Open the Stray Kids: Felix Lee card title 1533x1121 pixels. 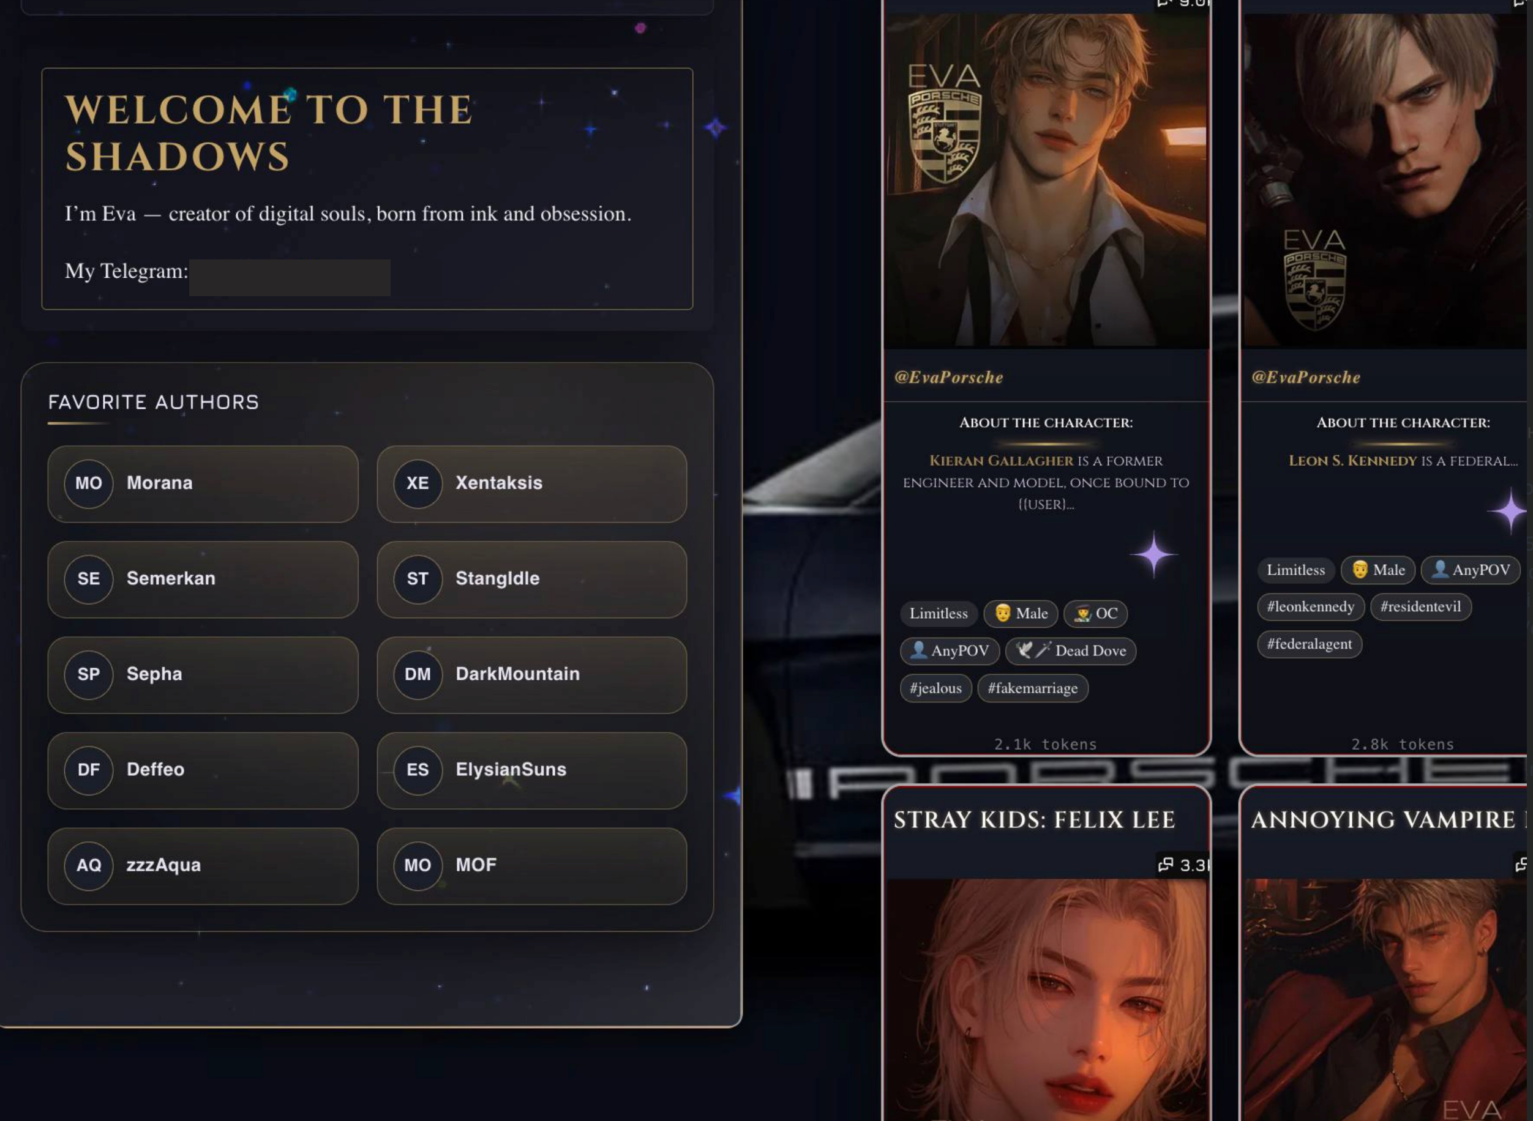pos(1034,820)
